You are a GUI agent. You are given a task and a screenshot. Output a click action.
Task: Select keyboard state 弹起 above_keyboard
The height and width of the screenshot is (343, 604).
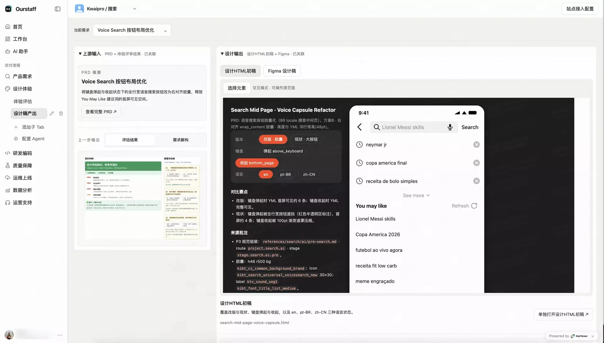(283, 151)
